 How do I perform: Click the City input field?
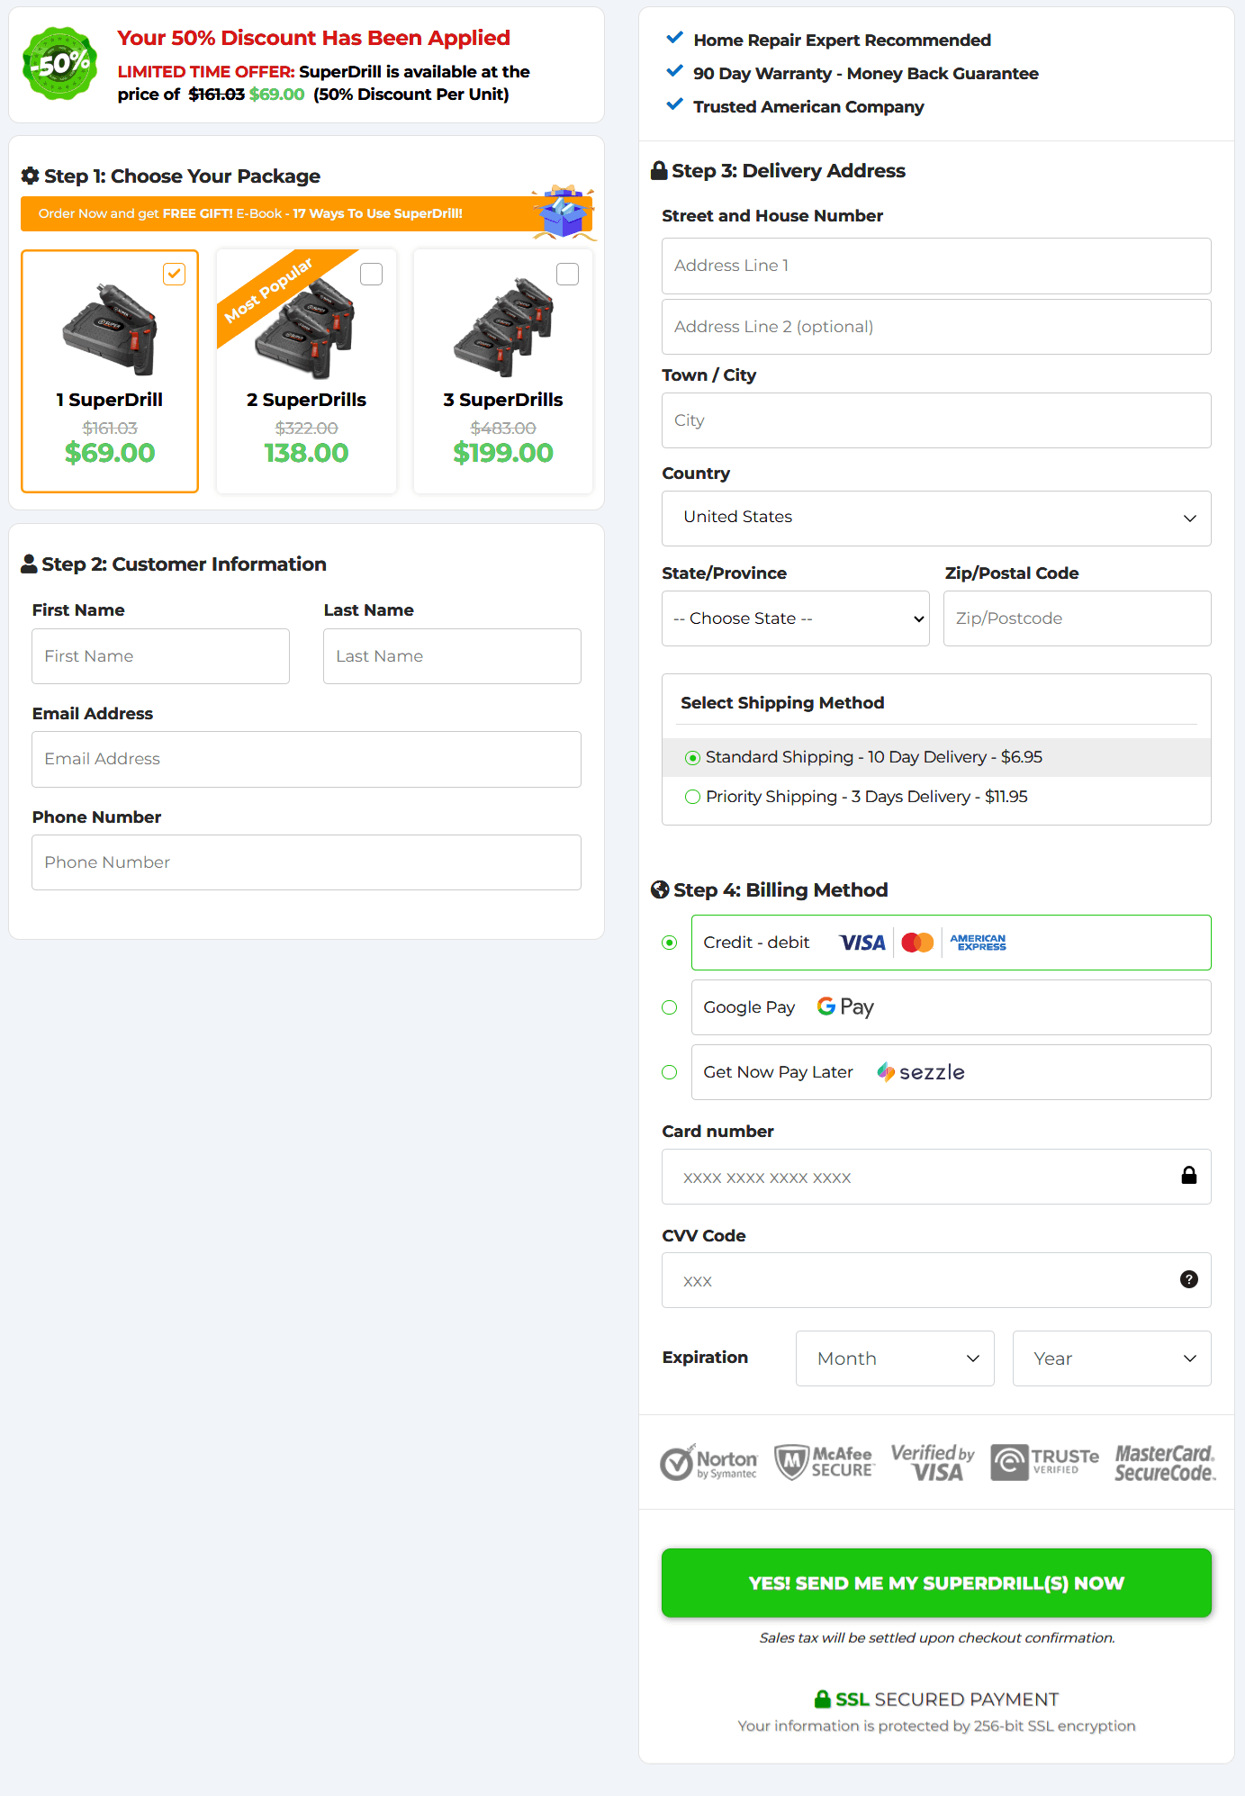[936, 420]
